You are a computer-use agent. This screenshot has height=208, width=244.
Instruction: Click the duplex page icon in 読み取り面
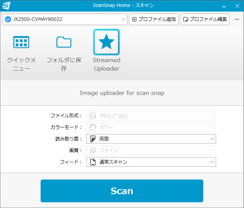point(93,139)
